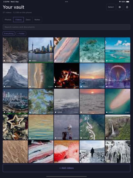
Task: Tap the '27 videos · 1.2 GB' storage summary
Action: (17, 13)
